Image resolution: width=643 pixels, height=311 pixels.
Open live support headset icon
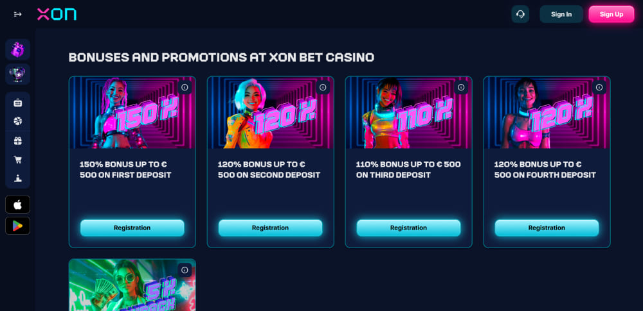pyautogui.click(x=520, y=14)
